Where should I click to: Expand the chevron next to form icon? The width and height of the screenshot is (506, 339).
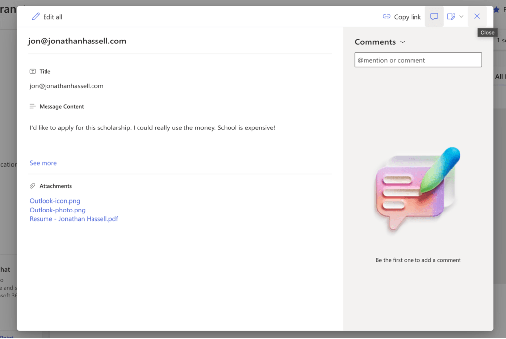(461, 16)
